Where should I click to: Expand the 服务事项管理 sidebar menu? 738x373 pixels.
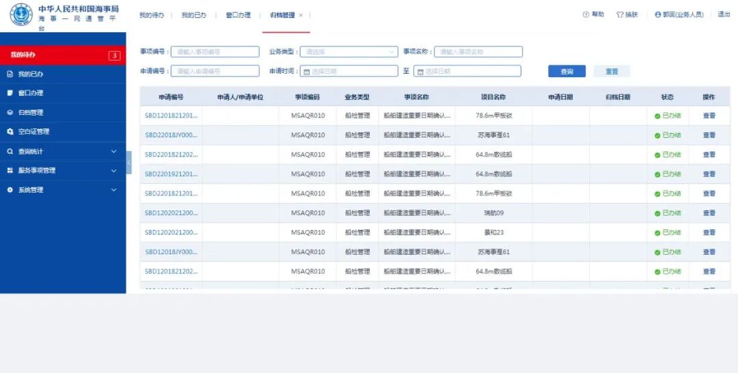[x=113, y=171]
